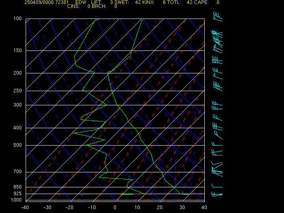The height and width of the screenshot is (213, 284).
Task: Click the SWET: index label
Action: pos(121,2)
